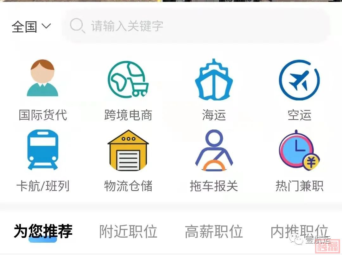The height and width of the screenshot is (255, 342).
Task: Select the 海运 ship icon
Action: point(214,80)
